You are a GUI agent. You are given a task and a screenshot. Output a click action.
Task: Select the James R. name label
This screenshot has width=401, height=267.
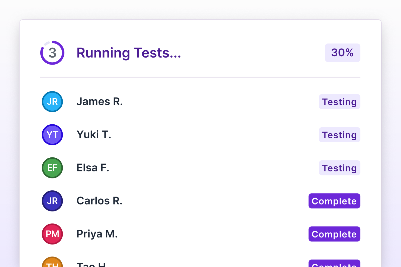[x=99, y=102]
